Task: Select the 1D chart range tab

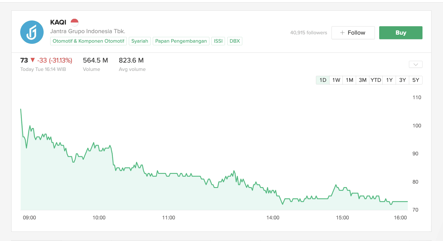Action: (x=323, y=80)
